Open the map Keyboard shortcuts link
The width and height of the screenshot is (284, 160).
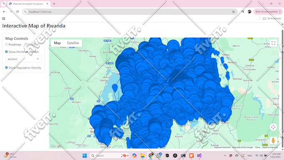click(x=222, y=147)
